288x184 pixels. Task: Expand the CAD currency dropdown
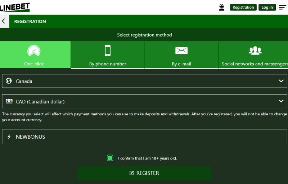point(144,101)
